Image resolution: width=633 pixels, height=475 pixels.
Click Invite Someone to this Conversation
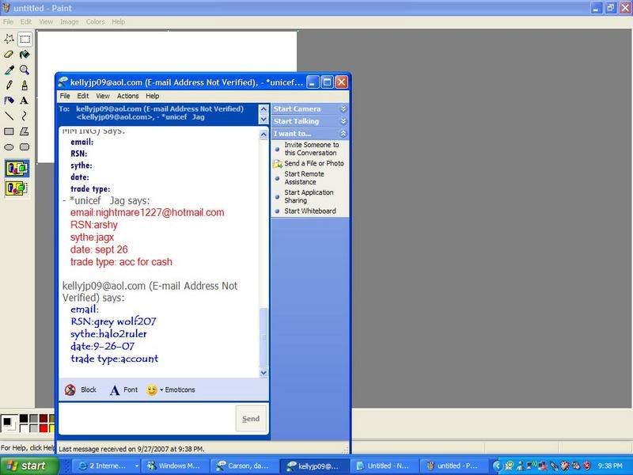click(311, 149)
